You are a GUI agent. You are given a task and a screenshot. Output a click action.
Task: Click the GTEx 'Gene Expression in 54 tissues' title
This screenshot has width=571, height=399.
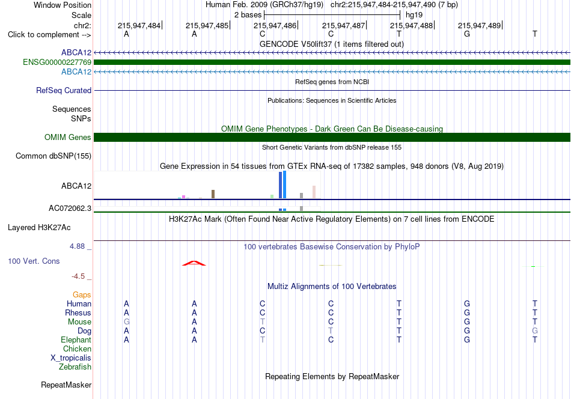[332, 166]
